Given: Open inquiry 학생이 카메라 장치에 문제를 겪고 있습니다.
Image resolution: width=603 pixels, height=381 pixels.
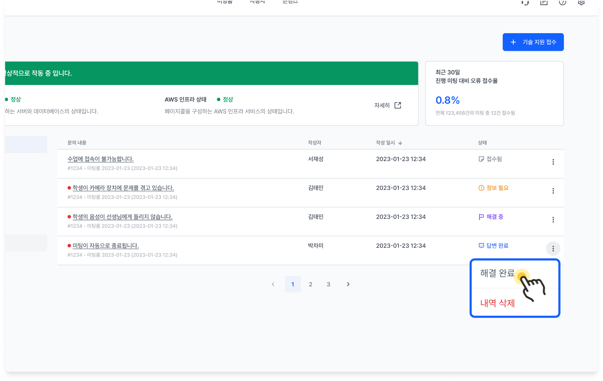Looking at the screenshot, I should [x=123, y=188].
